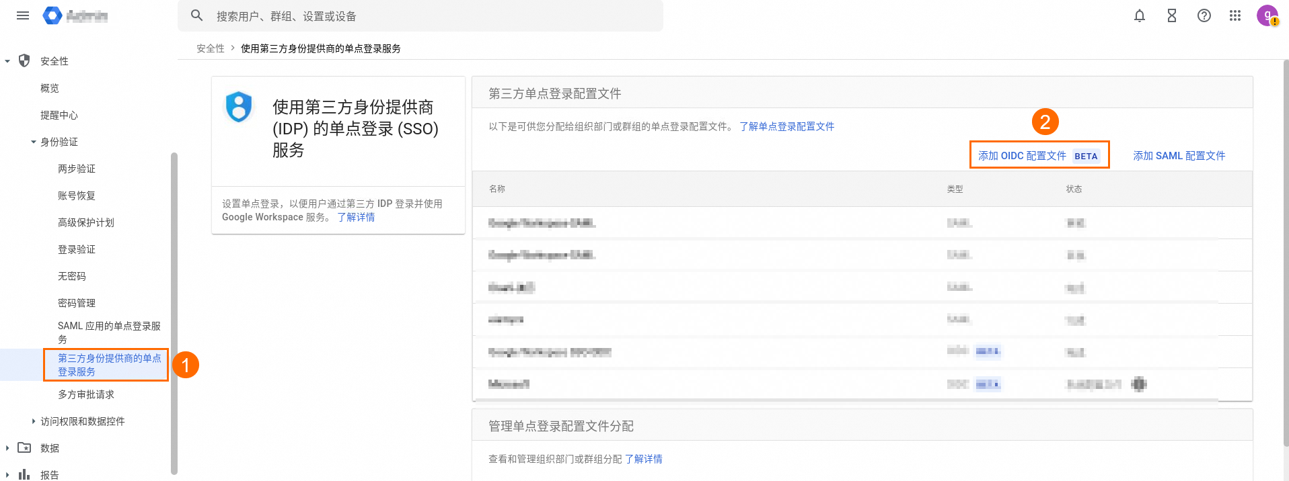Open 两步验证 settings
This screenshot has width=1289, height=481.
[77, 169]
